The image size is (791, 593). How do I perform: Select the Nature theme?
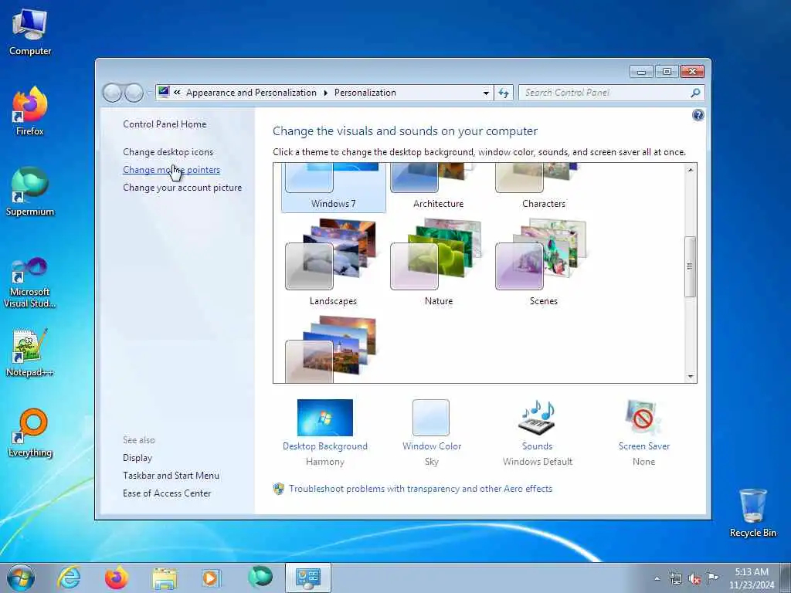click(x=438, y=263)
